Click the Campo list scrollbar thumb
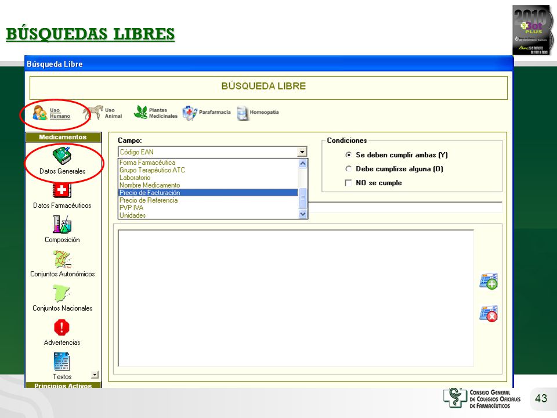Image resolution: width=557 pixels, height=418 pixels. [303, 198]
